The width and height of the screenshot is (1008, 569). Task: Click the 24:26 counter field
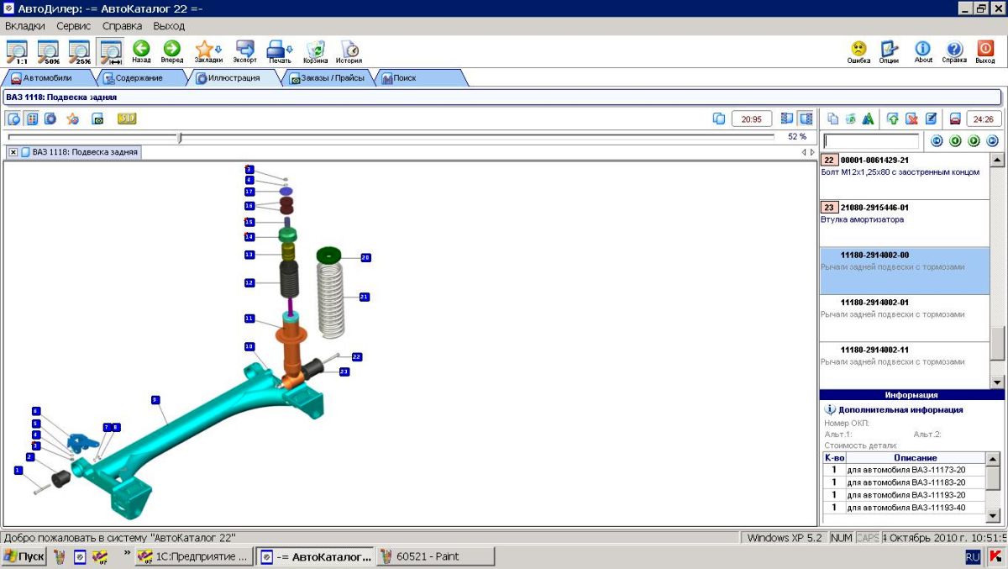984,119
